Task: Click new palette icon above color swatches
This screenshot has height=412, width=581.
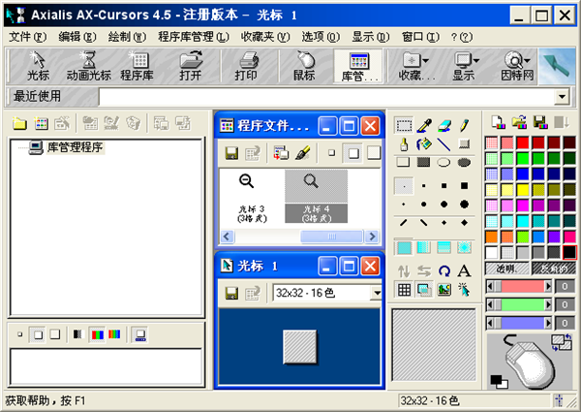Action: (x=499, y=122)
